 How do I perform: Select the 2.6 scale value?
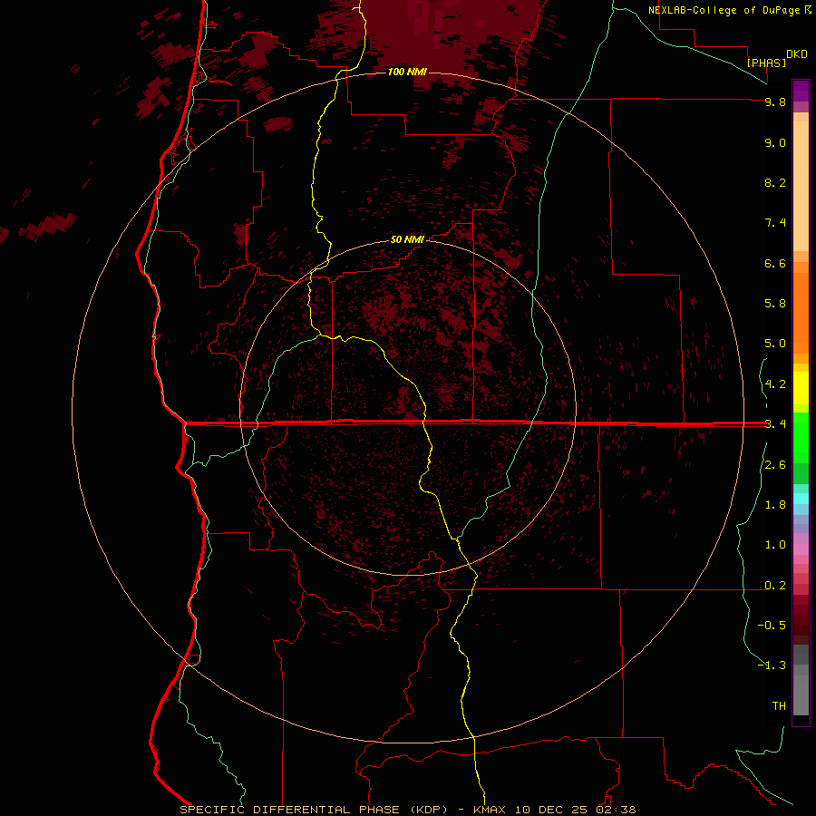tap(775, 465)
